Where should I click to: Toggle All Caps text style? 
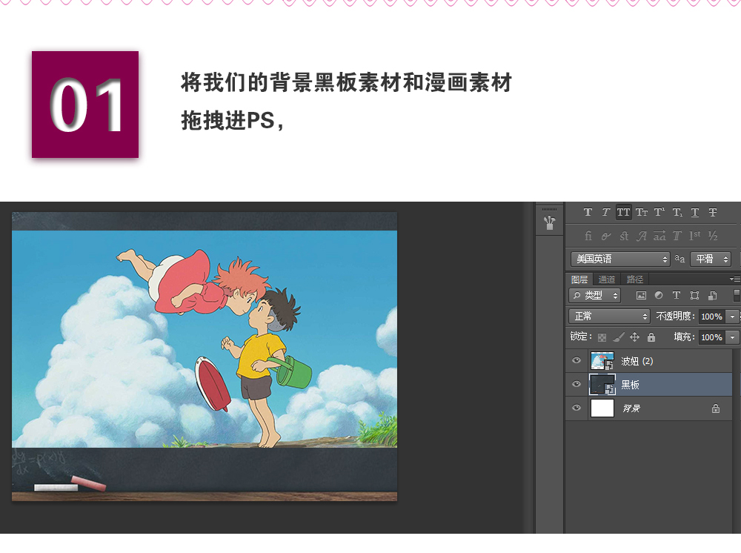623,212
